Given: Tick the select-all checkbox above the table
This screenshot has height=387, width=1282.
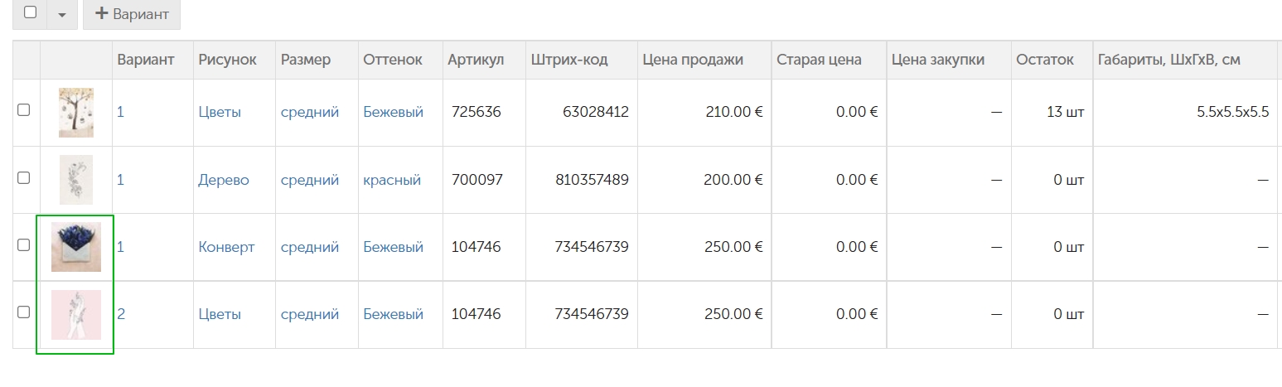Looking at the screenshot, I should tap(31, 12).
